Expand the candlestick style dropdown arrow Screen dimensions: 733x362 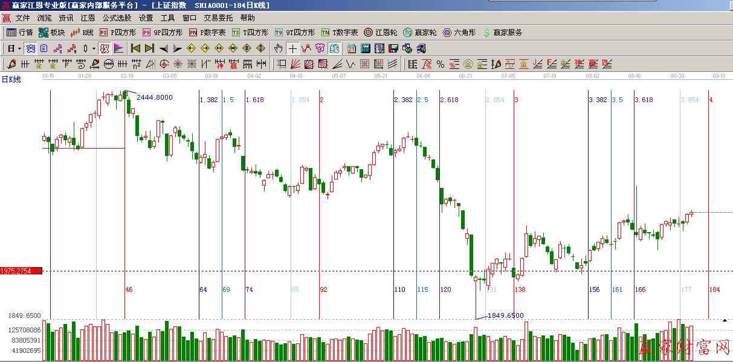click(x=94, y=48)
